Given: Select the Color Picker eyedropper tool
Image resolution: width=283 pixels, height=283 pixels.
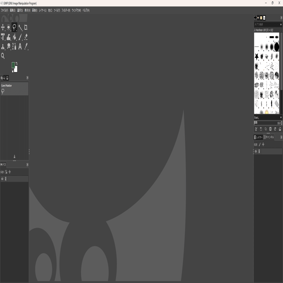Looking at the screenshot, I should [26, 47].
